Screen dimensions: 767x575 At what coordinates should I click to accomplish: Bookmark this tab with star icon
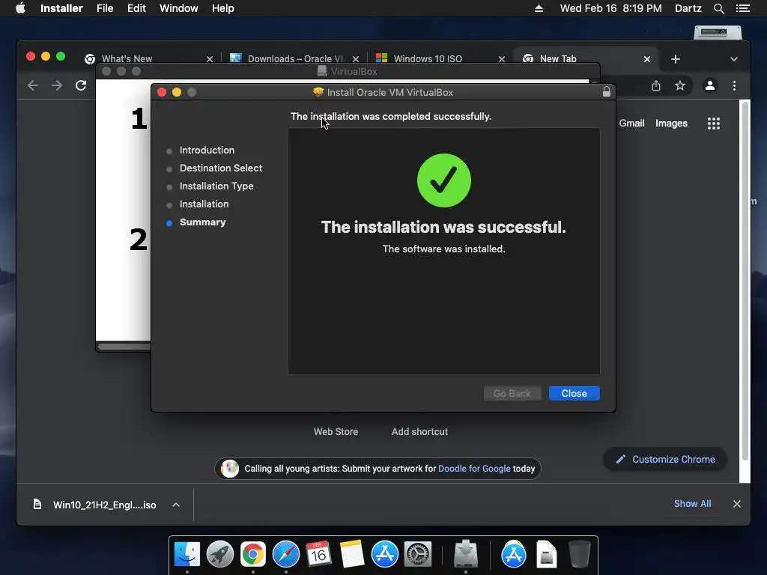click(680, 85)
